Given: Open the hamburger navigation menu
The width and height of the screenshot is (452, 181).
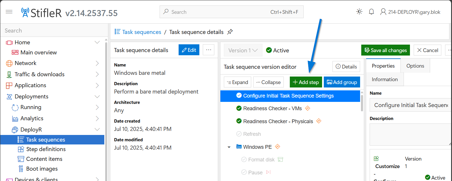Looking at the screenshot, I should pyautogui.click(x=9, y=12).
